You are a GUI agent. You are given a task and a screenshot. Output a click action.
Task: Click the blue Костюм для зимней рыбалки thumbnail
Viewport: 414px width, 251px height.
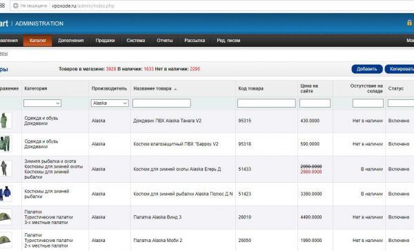pos(6,194)
